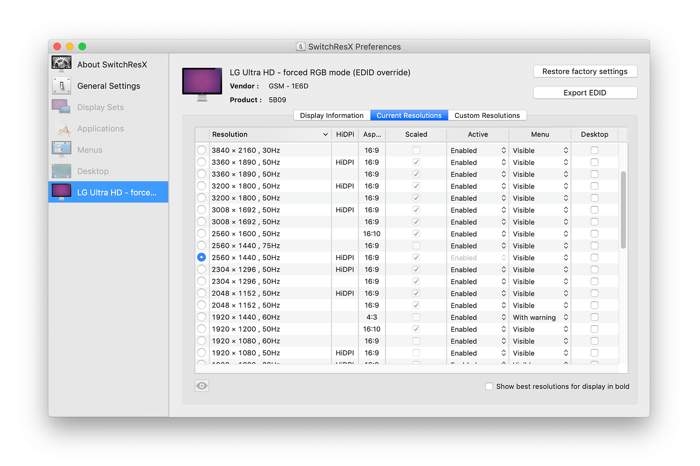Select the 3360 × 1890 HiDPI resolution radio
The width and height of the screenshot is (700, 466).
click(201, 162)
